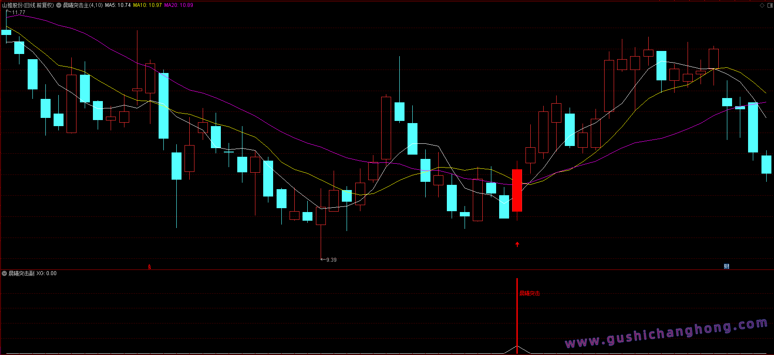This screenshot has height=355, width=774.
Task: Click the 11.77 high price label
Action: [19, 13]
